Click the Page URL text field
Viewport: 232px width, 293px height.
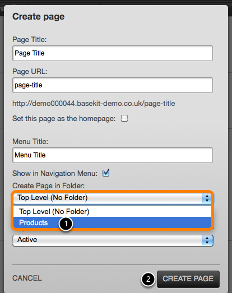[x=113, y=85]
